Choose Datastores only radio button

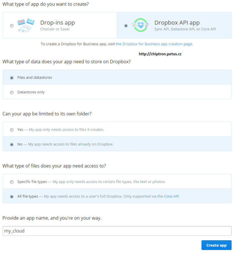coord(12,92)
